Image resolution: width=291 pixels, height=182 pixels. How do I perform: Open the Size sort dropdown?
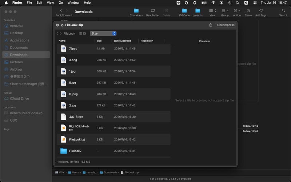(103, 33)
